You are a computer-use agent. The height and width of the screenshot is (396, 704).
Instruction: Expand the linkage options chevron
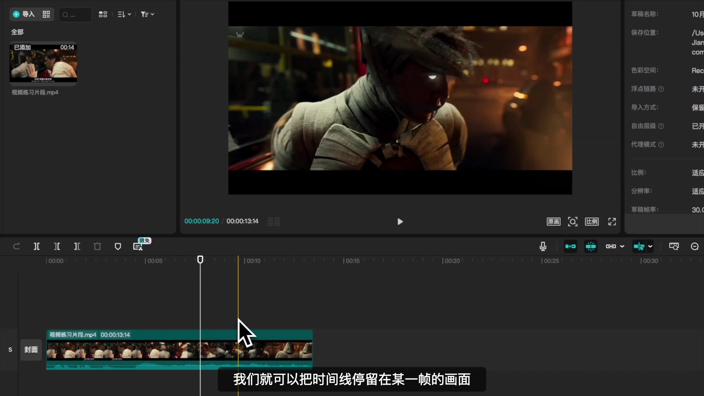click(x=622, y=246)
